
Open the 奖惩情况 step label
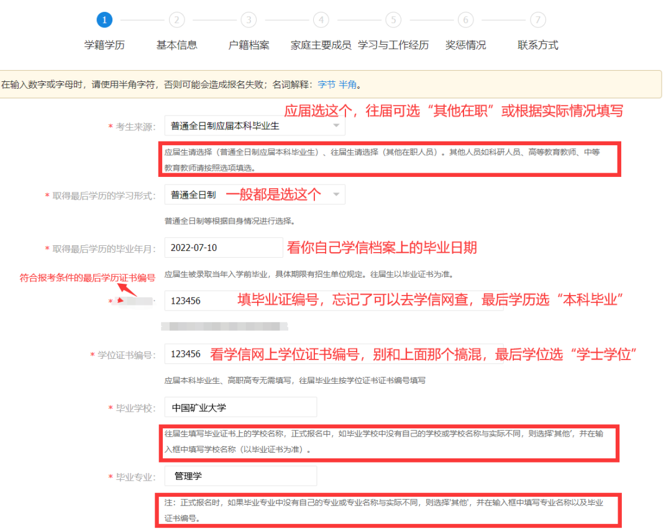pos(465,45)
